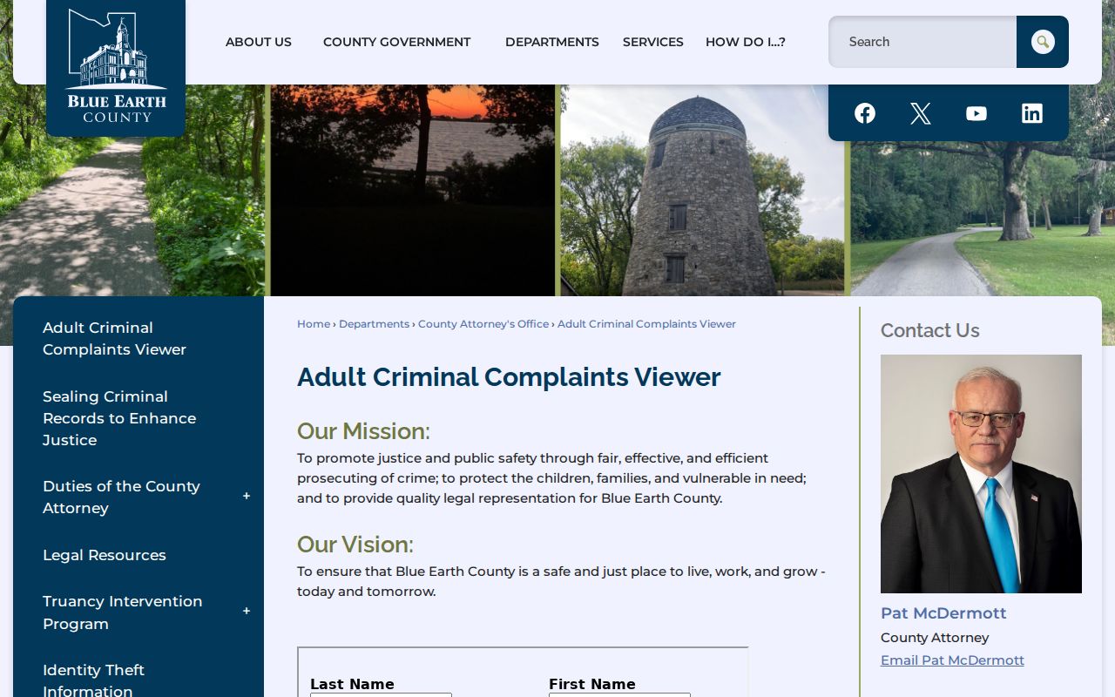Open Legal Resources sidebar link
The width and height of the screenshot is (1115, 697).
[x=105, y=555]
